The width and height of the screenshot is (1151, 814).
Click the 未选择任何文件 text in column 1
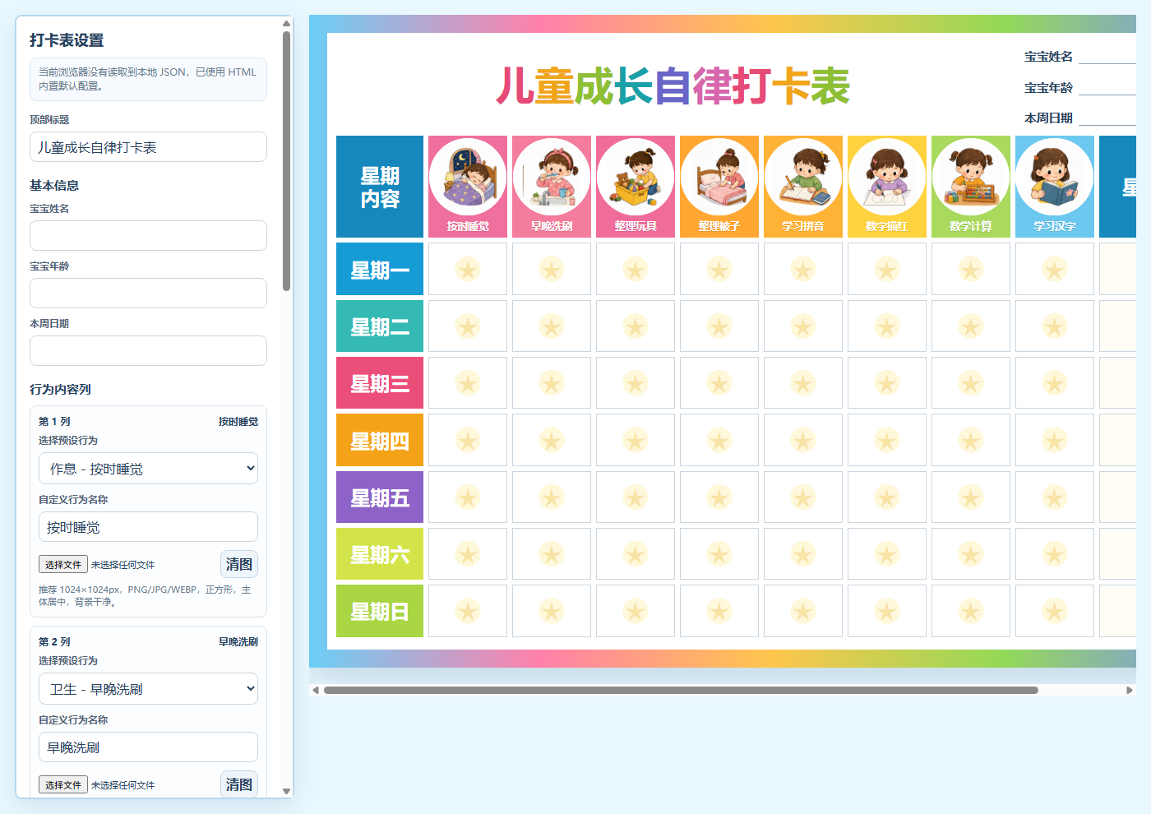click(122, 565)
